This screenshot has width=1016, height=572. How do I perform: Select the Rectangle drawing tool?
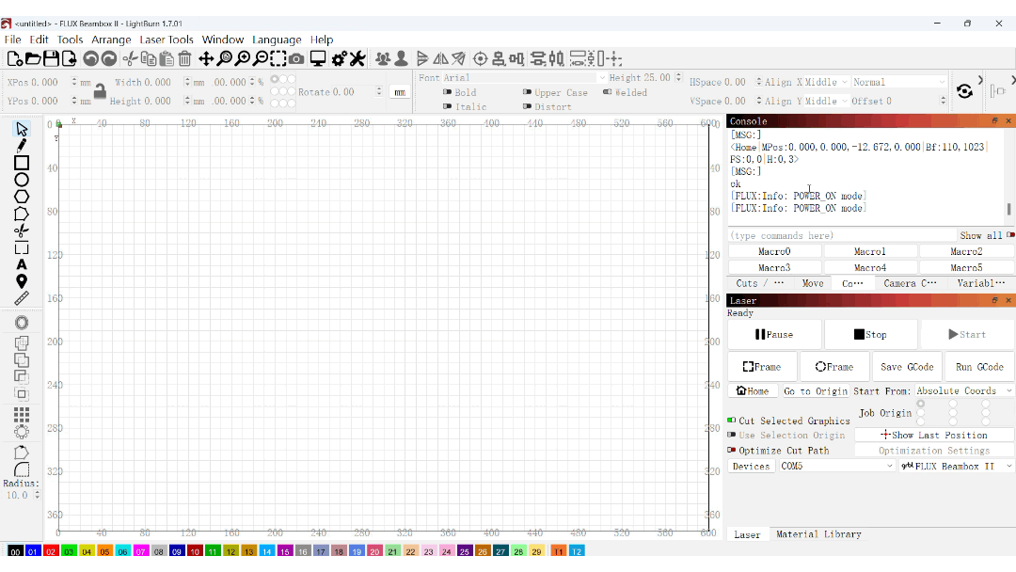22,163
